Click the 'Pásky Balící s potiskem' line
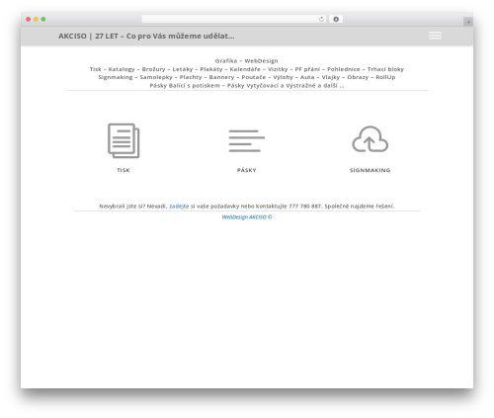The width and height of the screenshot is (494, 418). tap(247, 85)
